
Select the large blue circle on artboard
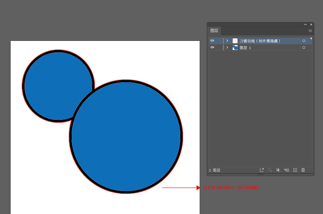[126, 137]
